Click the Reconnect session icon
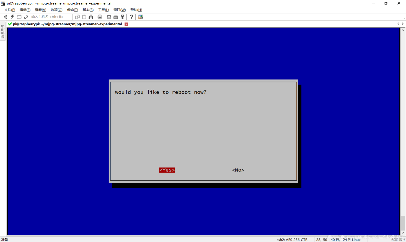 pyautogui.click(x=19, y=17)
